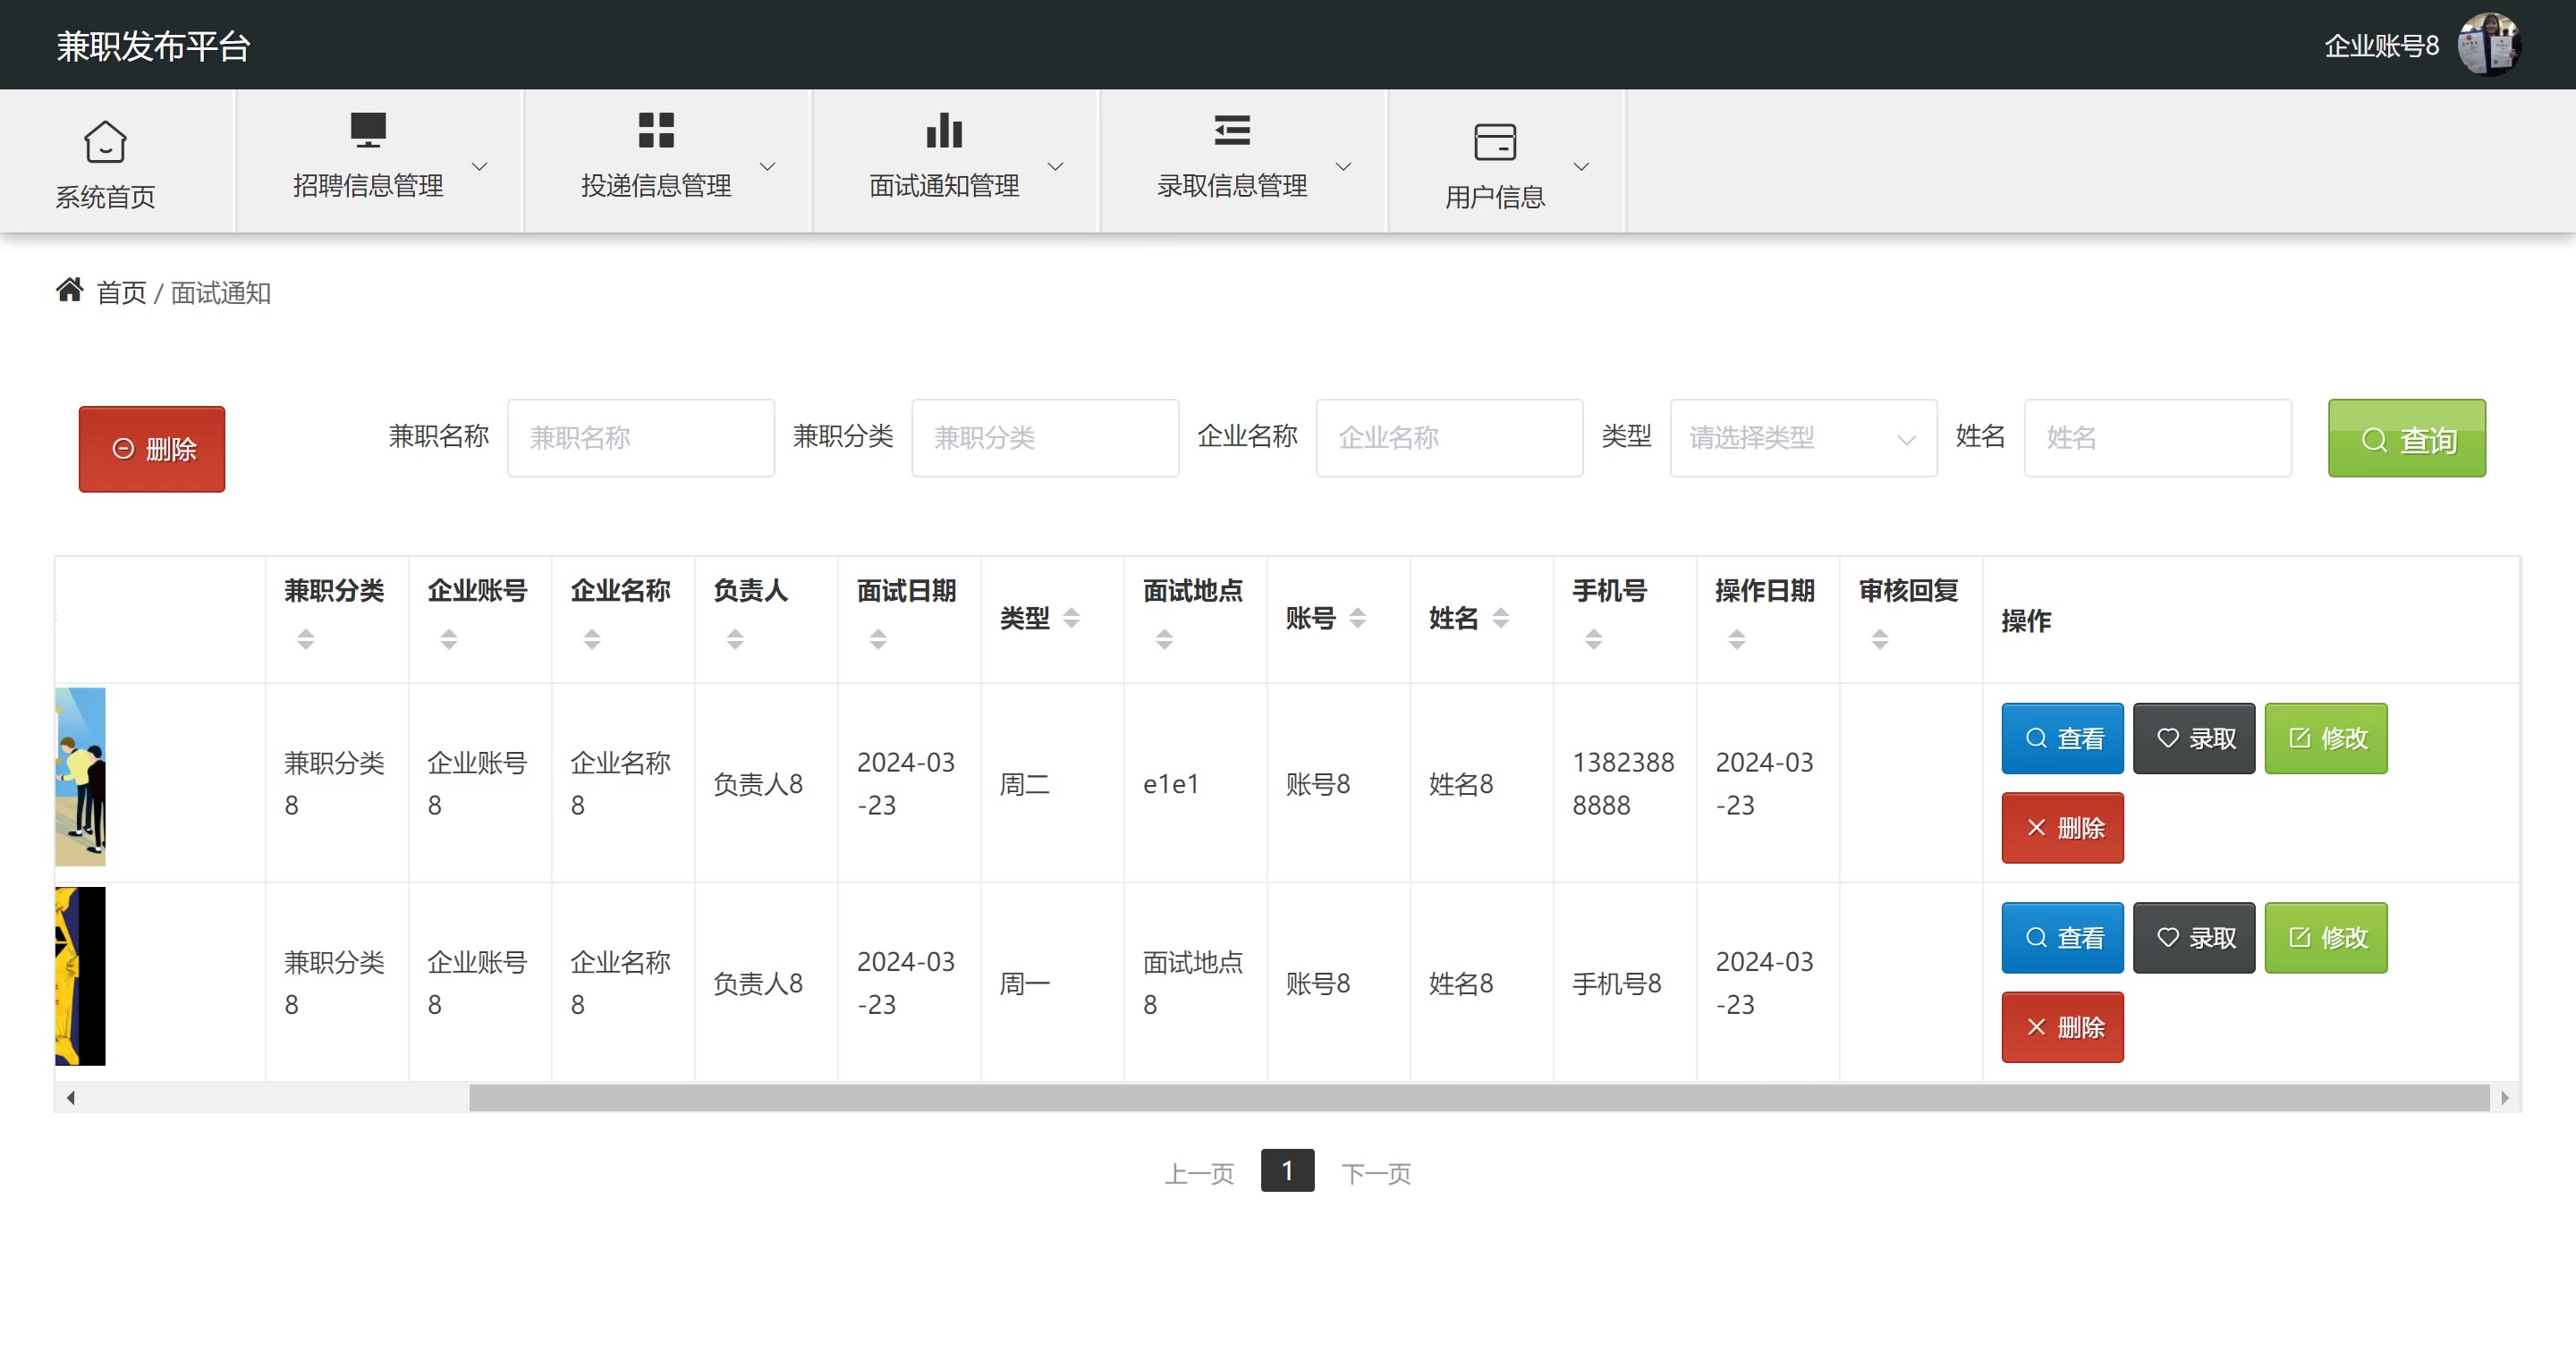Expand the 面试通知管理 menu chevron
This screenshot has height=1359, width=2576.
click(1056, 167)
